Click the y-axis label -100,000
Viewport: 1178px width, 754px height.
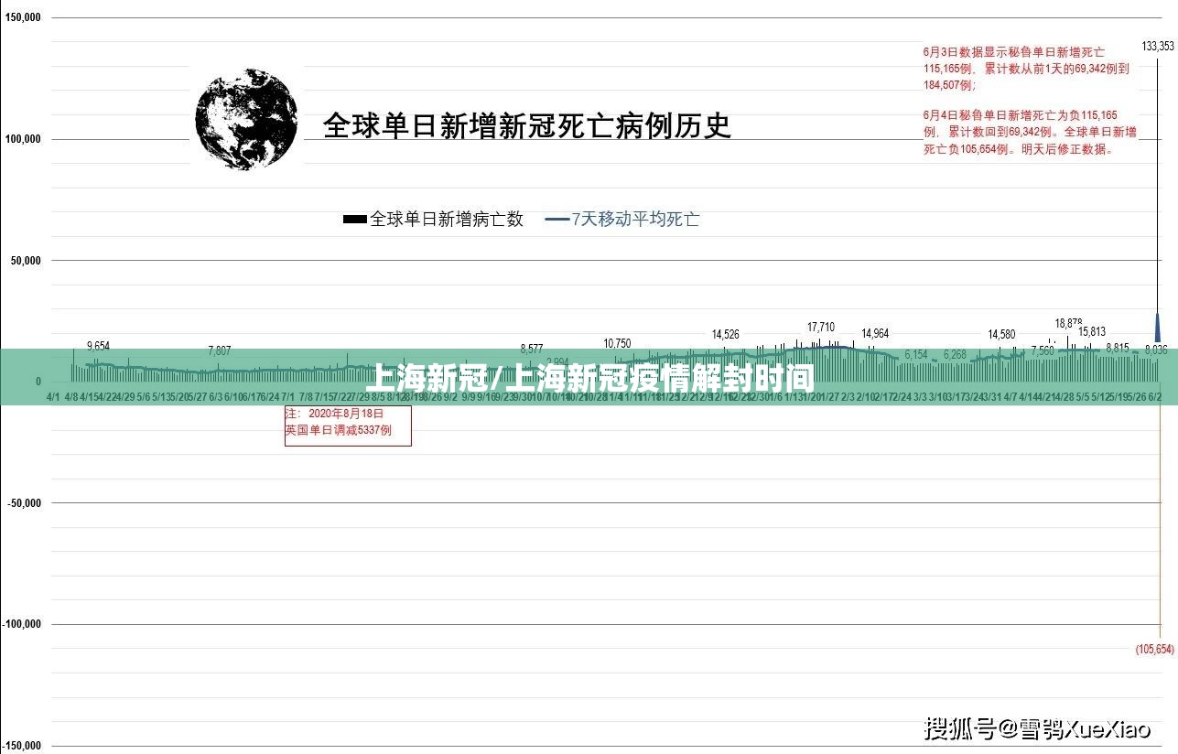(22, 624)
